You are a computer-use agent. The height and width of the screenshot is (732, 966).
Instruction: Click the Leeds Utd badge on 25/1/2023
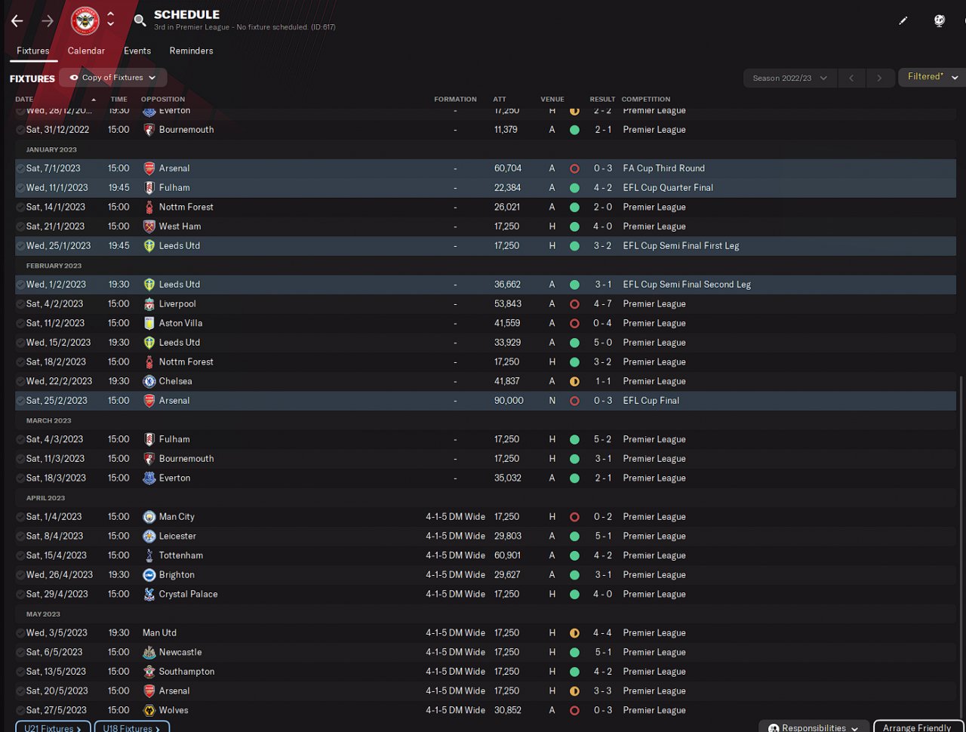(x=149, y=246)
